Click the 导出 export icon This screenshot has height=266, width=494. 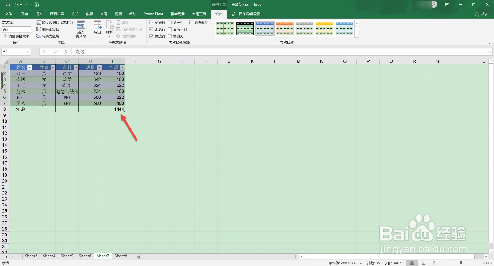tap(98, 25)
